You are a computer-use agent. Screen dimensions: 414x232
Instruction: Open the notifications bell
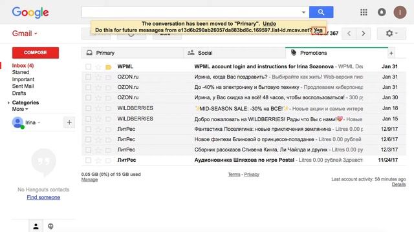point(382,12)
